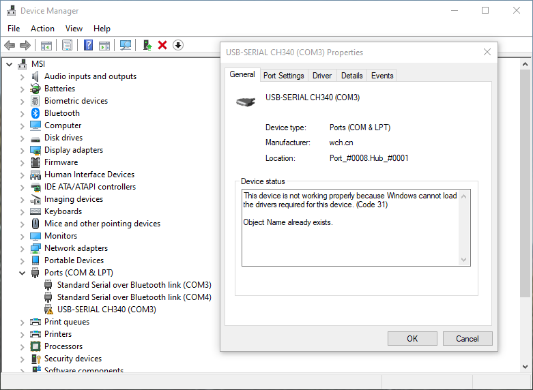Viewport: 533px width, 390px height.
Task: Switch to the Events tab
Action: pos(382,76)
